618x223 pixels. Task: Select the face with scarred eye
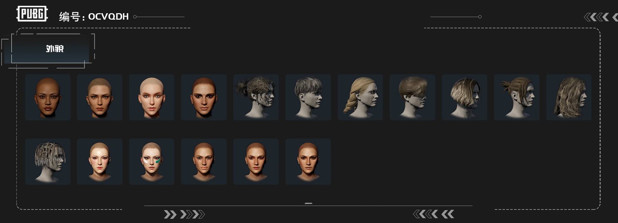[x=204, y=162]
